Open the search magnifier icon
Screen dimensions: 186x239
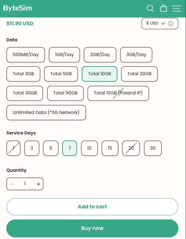[x=150, y=8]
